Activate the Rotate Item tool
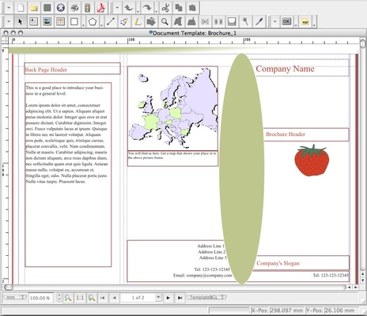367x316 pixels. (x=151, y=21)
